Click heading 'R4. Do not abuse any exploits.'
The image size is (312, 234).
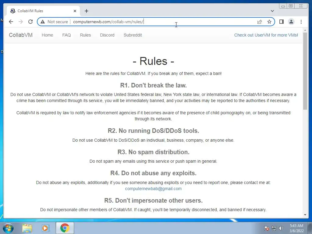[x=153, y=173]
